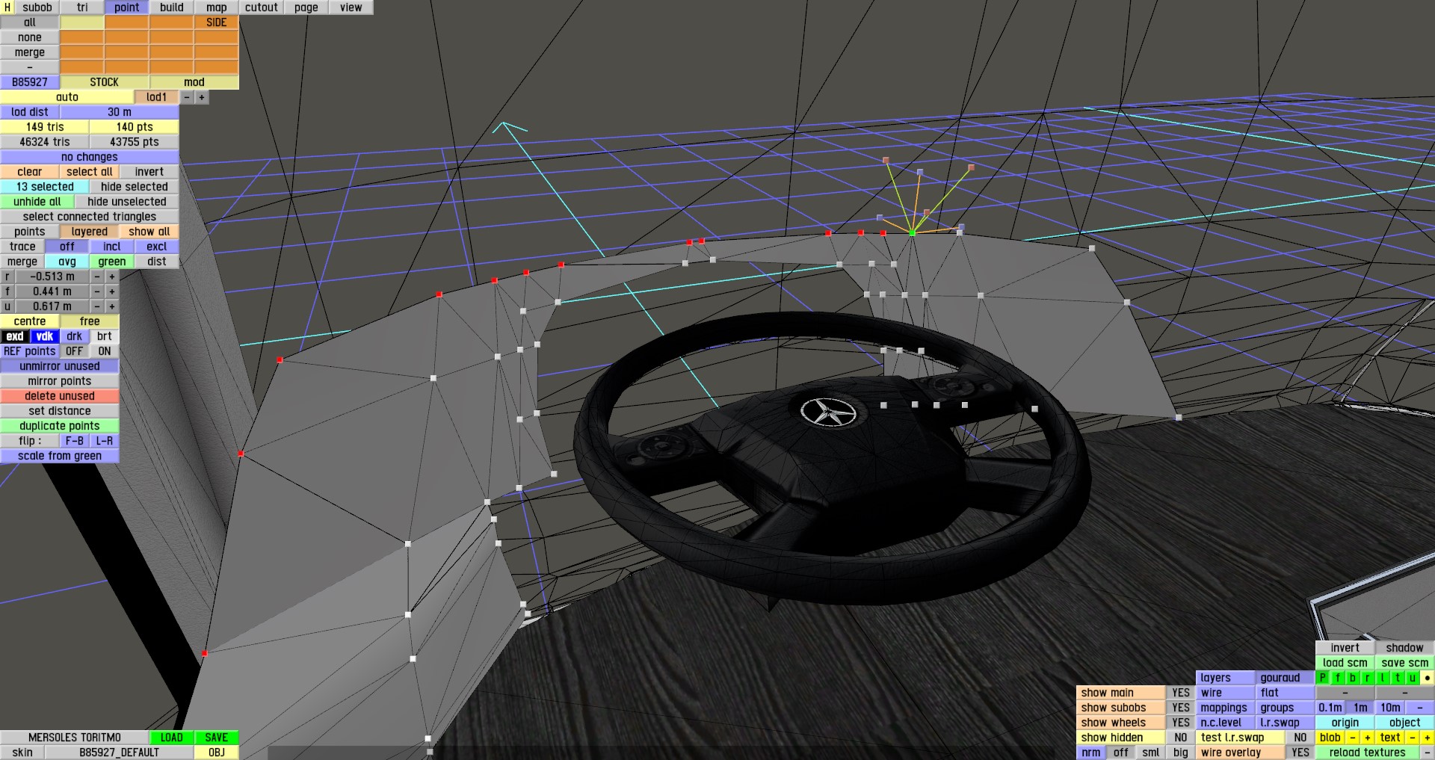This screenshot has height=760, width=1435.
Task: Enable the layered points display
Action: point(90,232)
